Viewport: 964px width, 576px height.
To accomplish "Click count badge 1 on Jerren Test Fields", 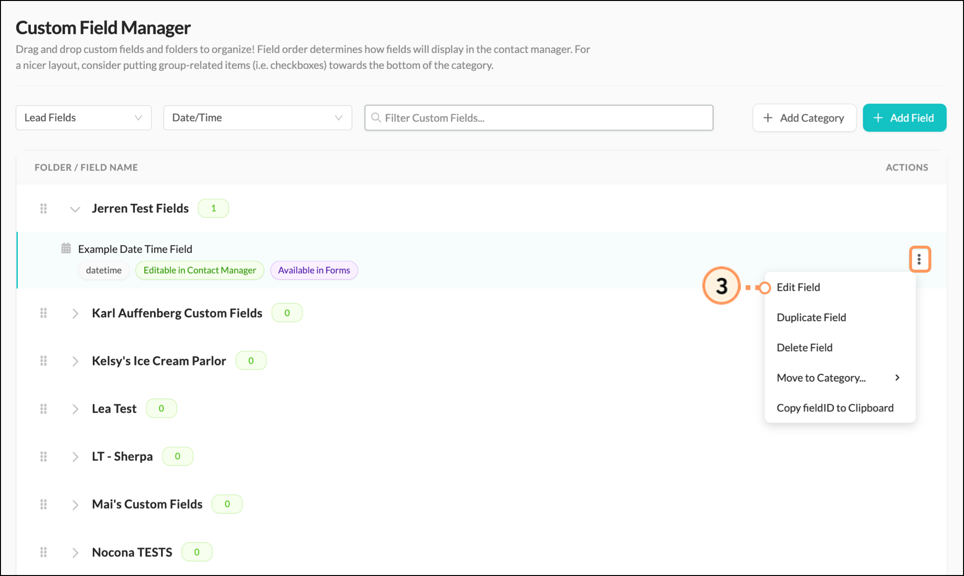I will click(x=214, y=208).
